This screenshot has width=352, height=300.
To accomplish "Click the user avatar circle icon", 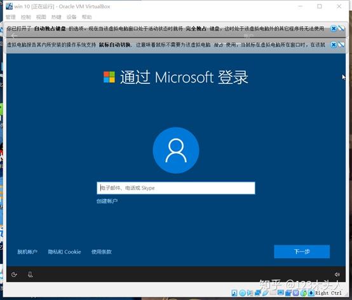I will pos(176,150).
